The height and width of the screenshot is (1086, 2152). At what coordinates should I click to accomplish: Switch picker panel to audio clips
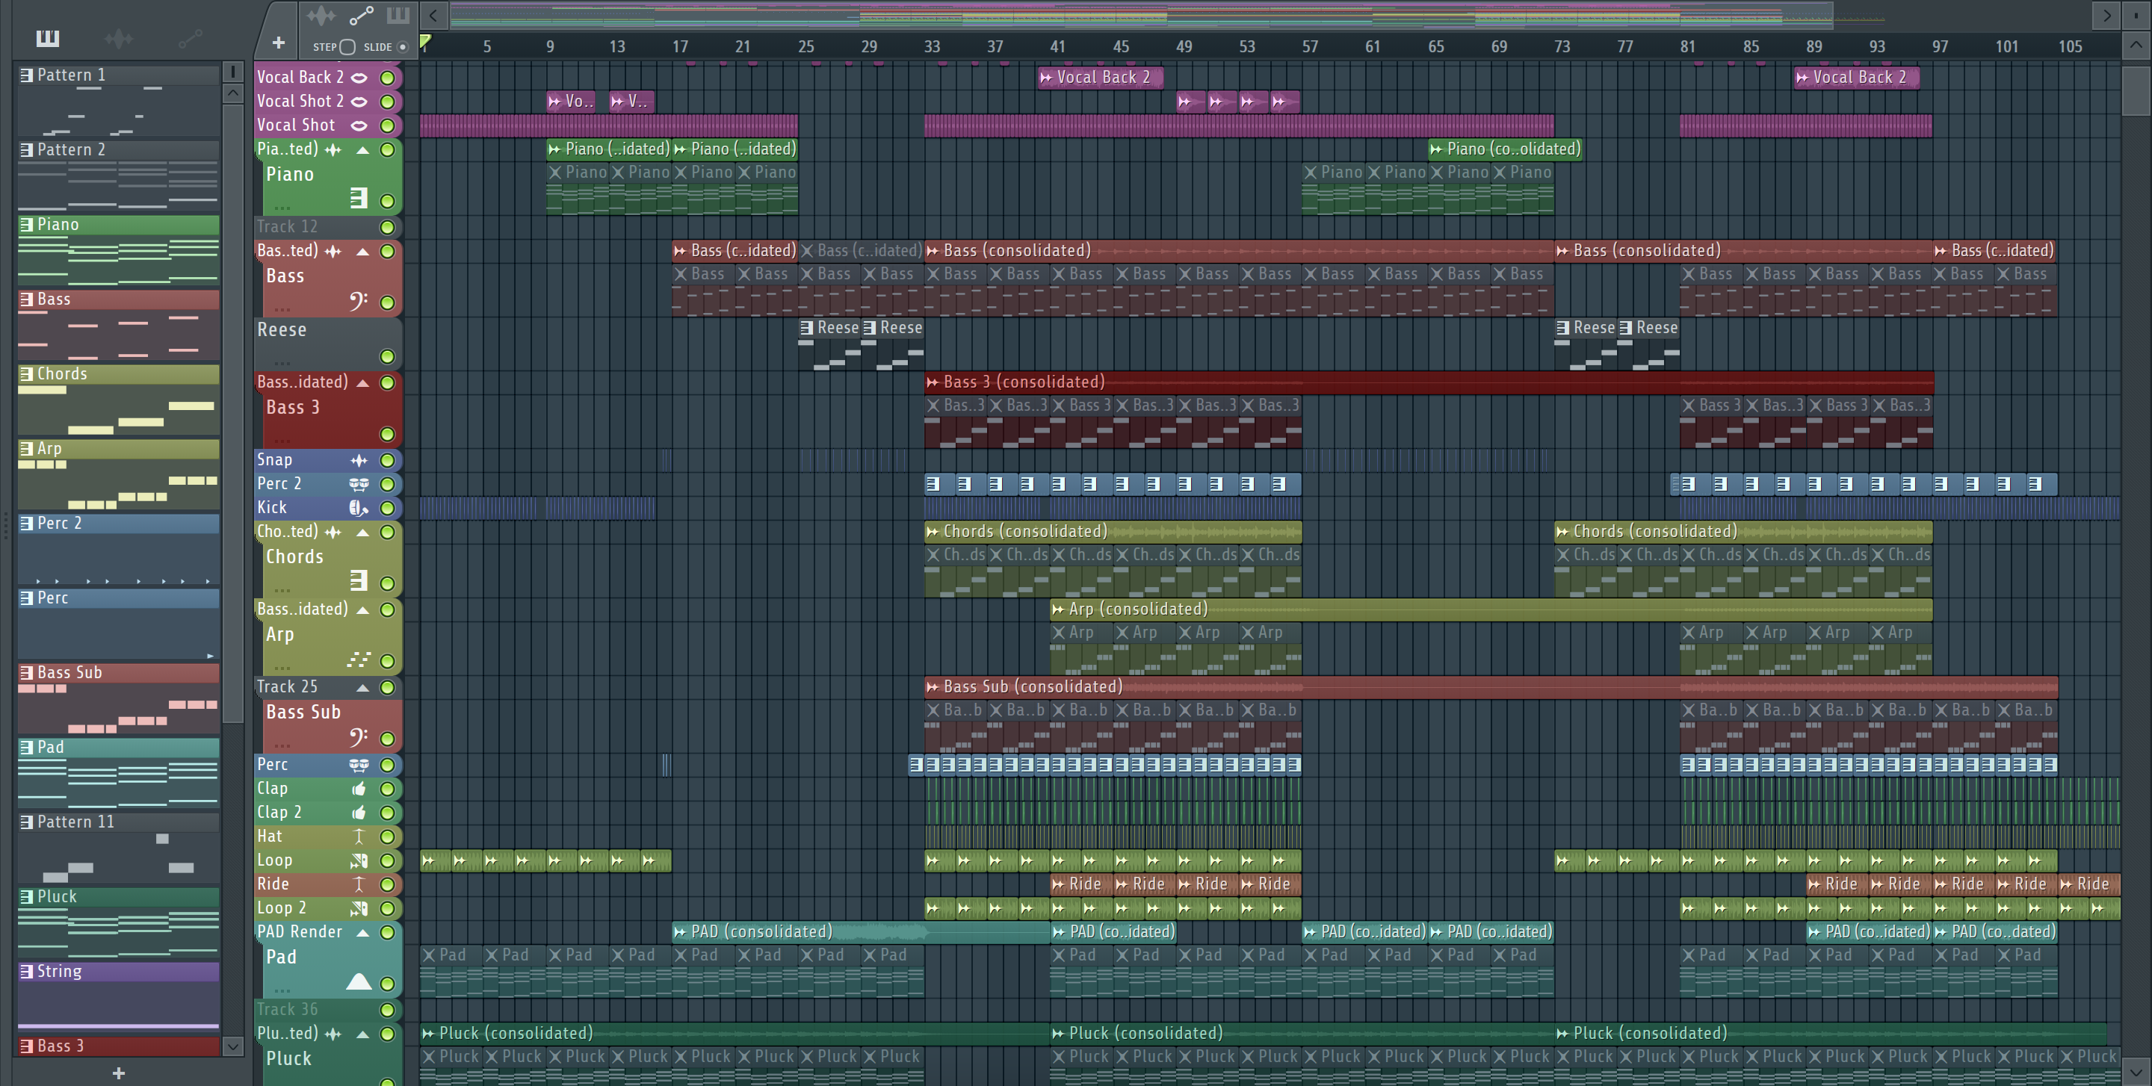(x=119, y=37)
